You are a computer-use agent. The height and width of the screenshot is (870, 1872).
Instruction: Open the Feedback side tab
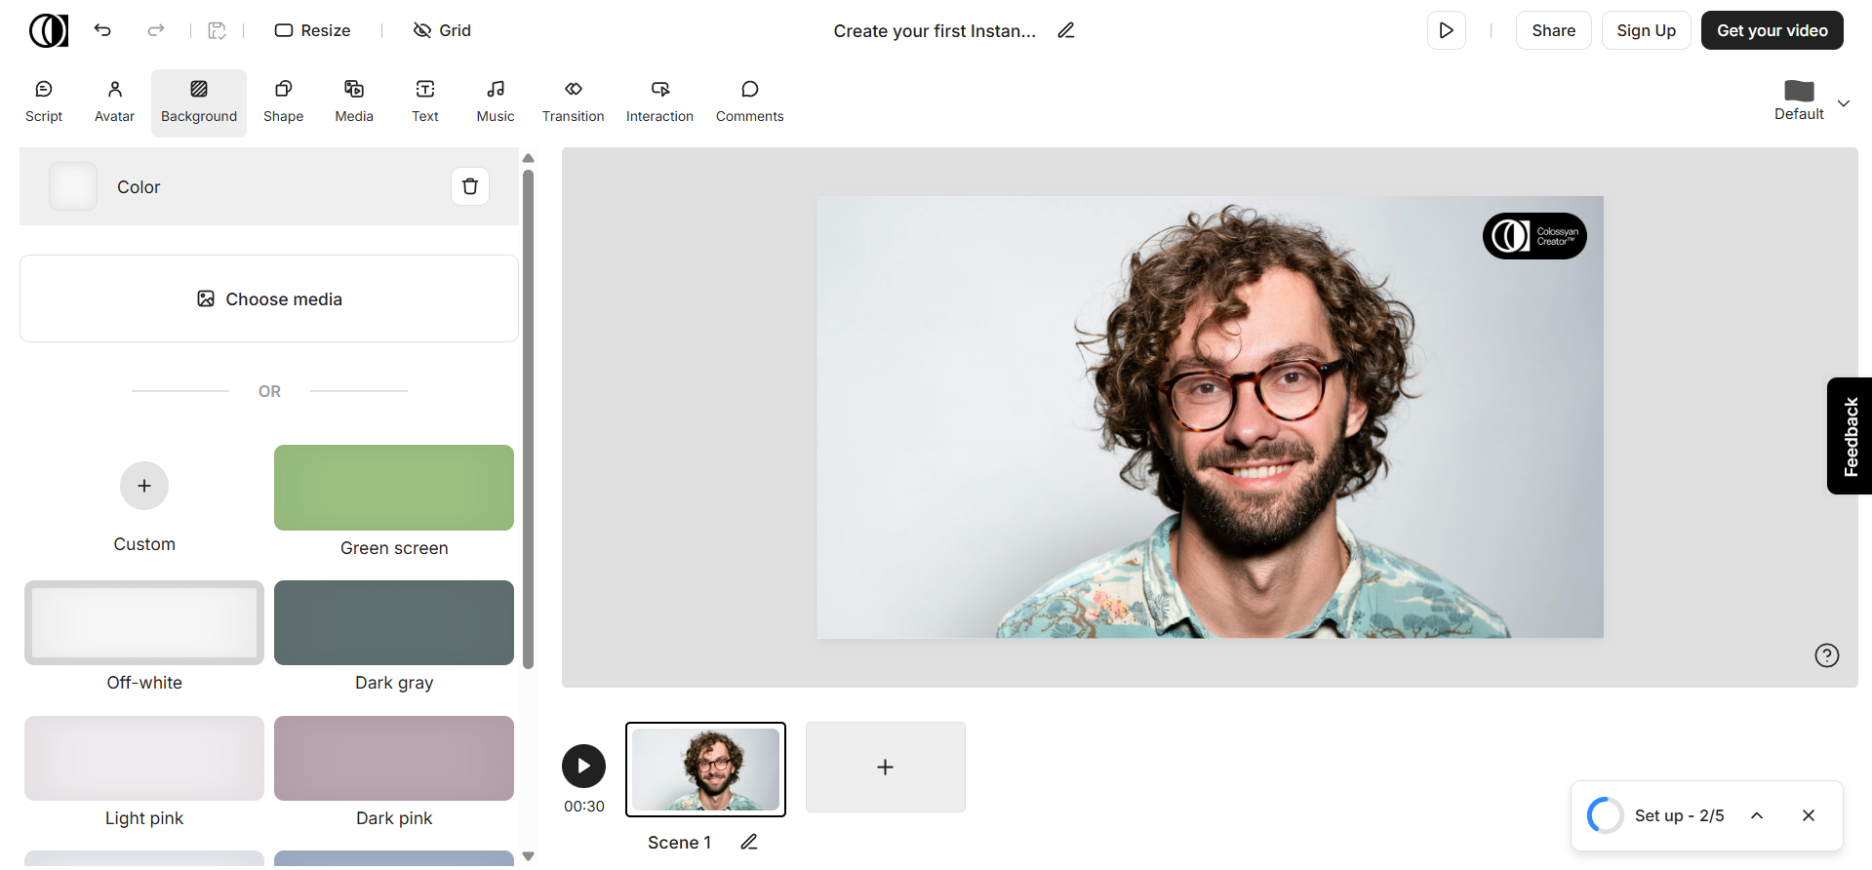(1850, 436)
